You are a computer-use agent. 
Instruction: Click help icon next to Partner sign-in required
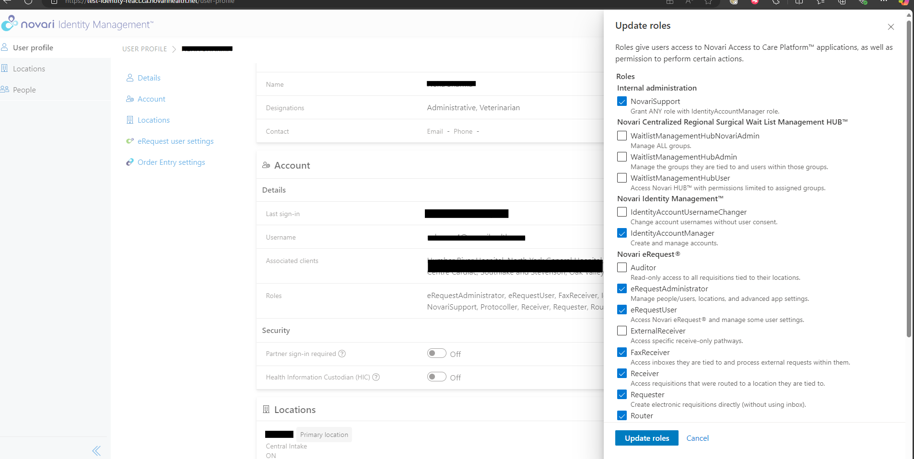click(342, 354)
